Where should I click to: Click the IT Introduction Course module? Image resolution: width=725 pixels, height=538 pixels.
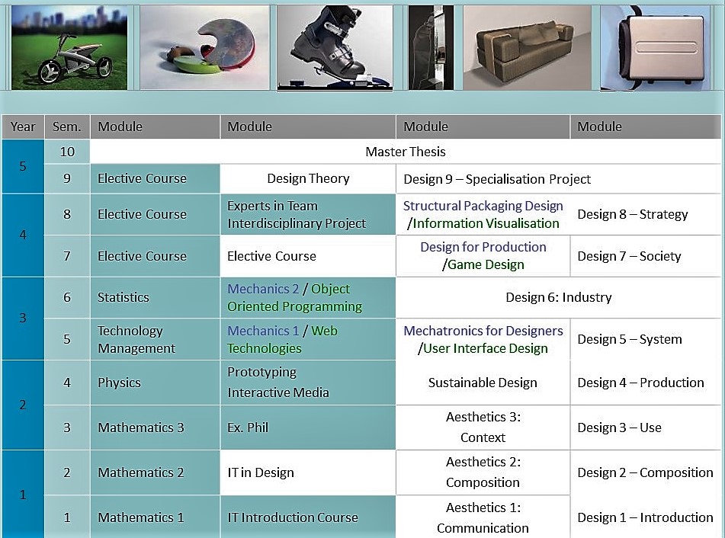[x=293, y=517]
